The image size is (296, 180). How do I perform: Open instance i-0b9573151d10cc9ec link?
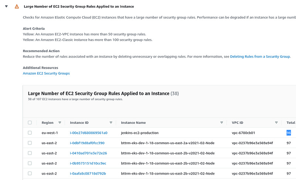tap(88, 163)
